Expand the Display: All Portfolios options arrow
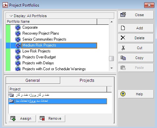Viewport: 157px width, 128px height. click(11, 16)
